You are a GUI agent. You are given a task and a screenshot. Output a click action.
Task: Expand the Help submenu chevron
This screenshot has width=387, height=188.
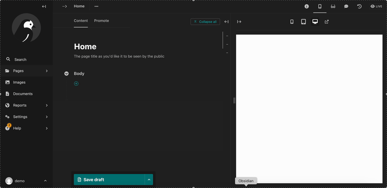pos(47,128)
